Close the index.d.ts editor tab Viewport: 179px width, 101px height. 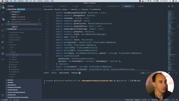pos(133,6)
